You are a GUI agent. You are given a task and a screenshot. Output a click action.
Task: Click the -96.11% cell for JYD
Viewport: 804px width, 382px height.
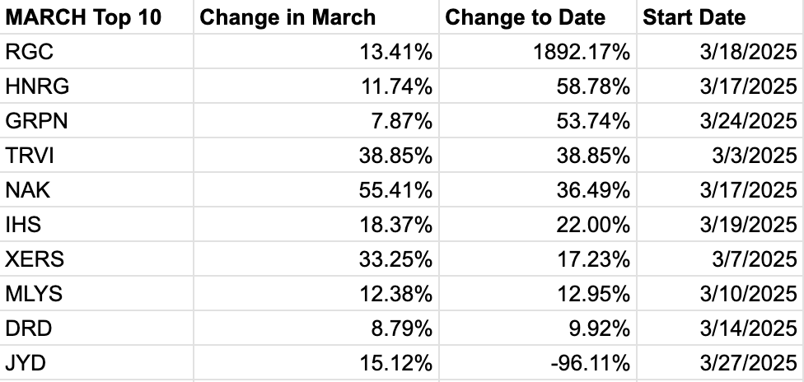tap(538, 362)
